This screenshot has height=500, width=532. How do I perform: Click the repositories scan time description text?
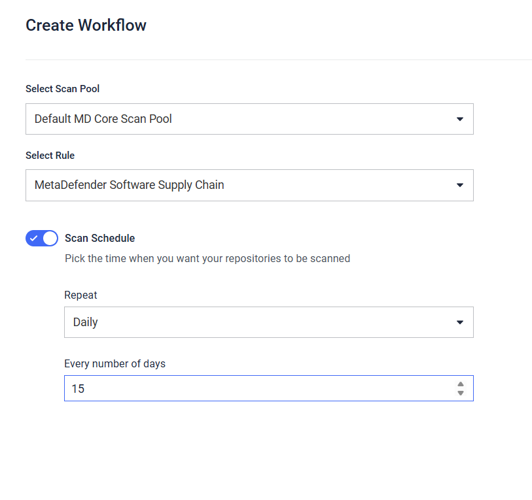(x=207, y=259)
